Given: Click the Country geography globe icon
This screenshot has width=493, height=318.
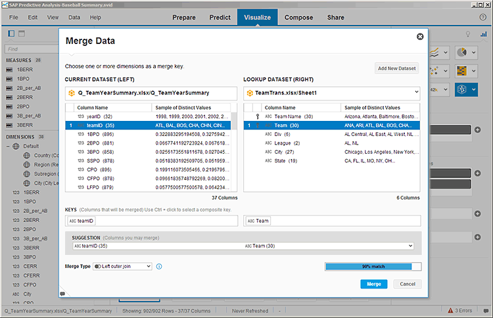Looking at the screenshot, I should click(x=27, y=155).
